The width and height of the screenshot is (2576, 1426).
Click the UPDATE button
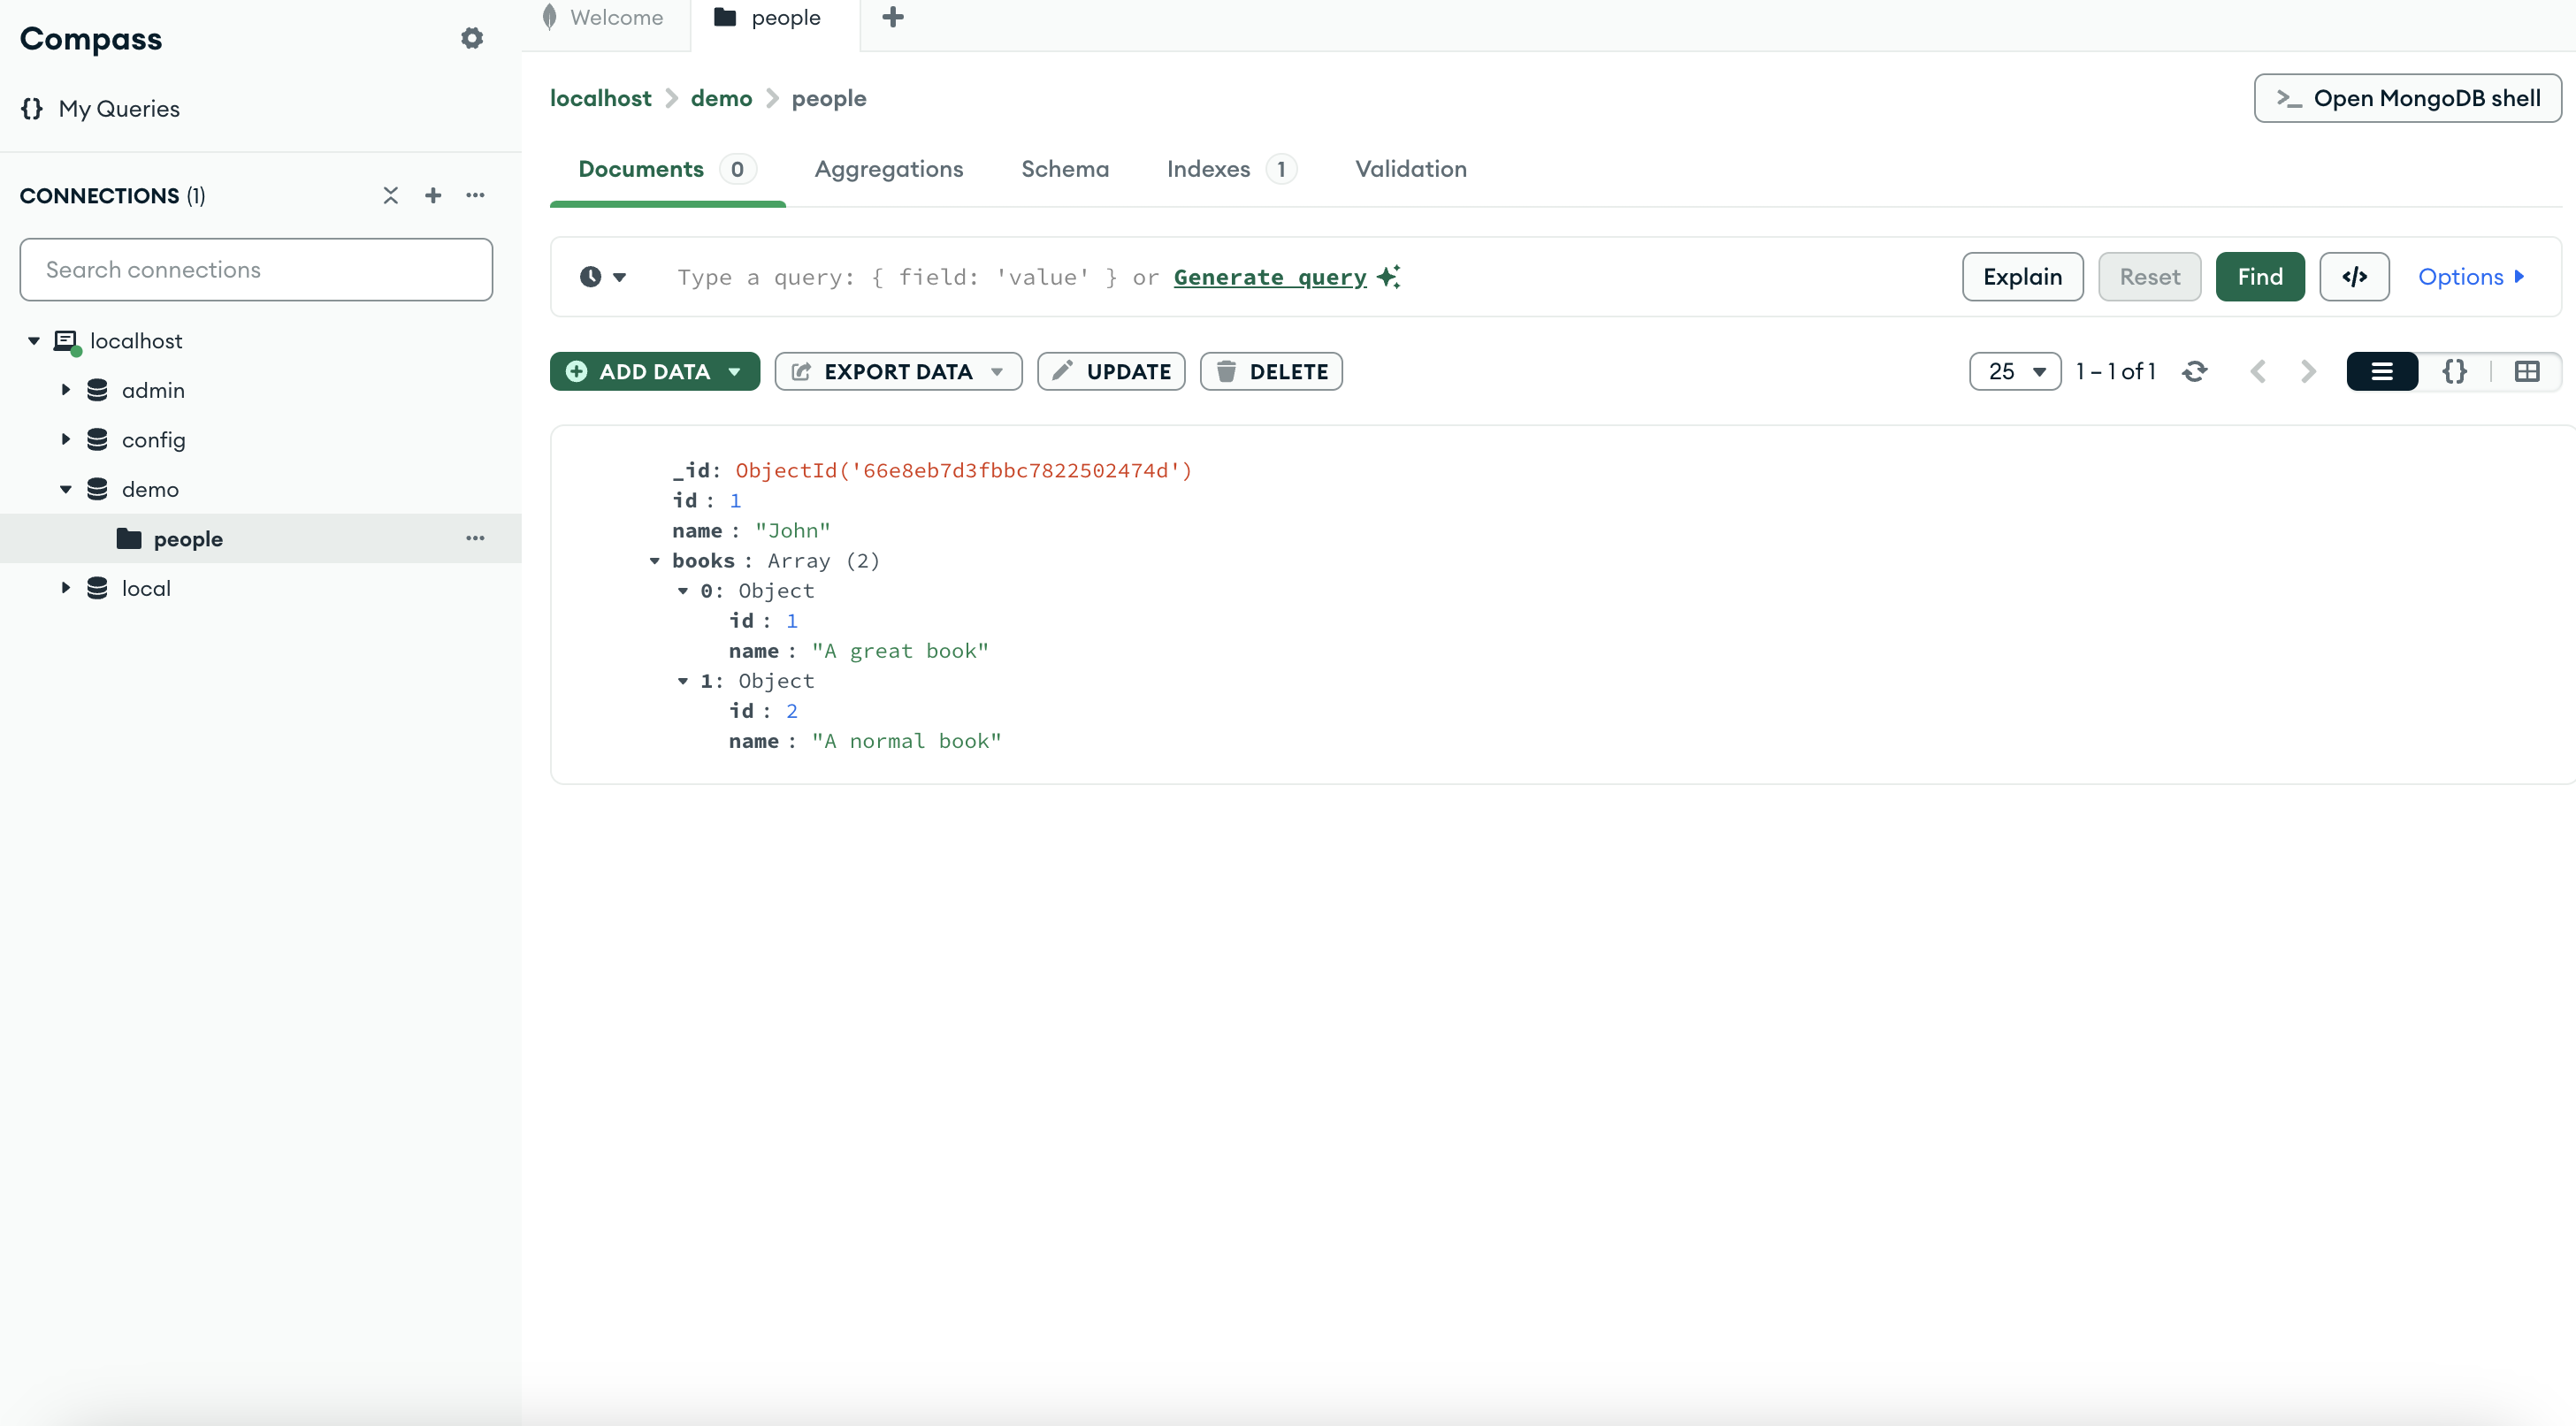pos(1111,372)
